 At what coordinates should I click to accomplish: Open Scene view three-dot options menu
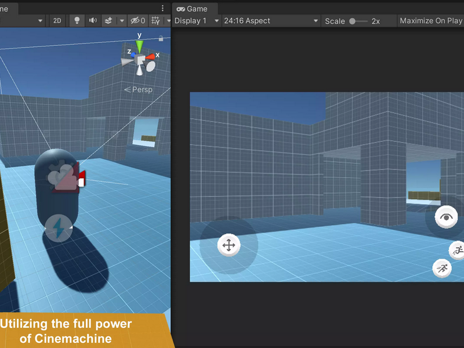pos(162,8)
